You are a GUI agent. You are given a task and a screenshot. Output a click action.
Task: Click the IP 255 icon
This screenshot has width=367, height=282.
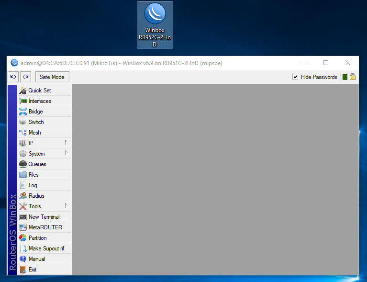[x=22, y=143]
